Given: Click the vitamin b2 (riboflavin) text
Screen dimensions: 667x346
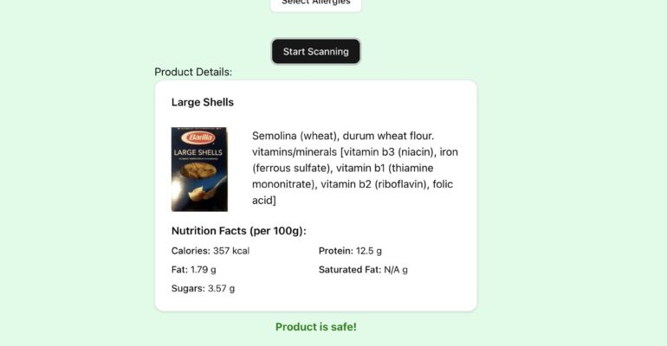Looking at the screenshot, I should pos(373,184).
